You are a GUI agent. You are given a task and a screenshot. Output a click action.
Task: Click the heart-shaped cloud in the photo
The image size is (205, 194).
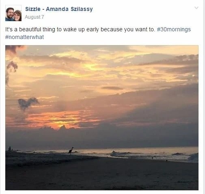(28, 103)
